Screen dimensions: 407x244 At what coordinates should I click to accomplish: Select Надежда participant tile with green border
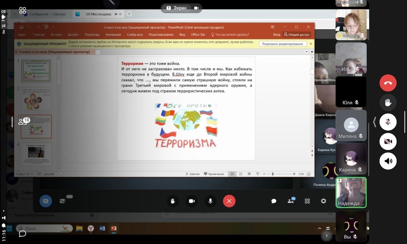point(351,193)
